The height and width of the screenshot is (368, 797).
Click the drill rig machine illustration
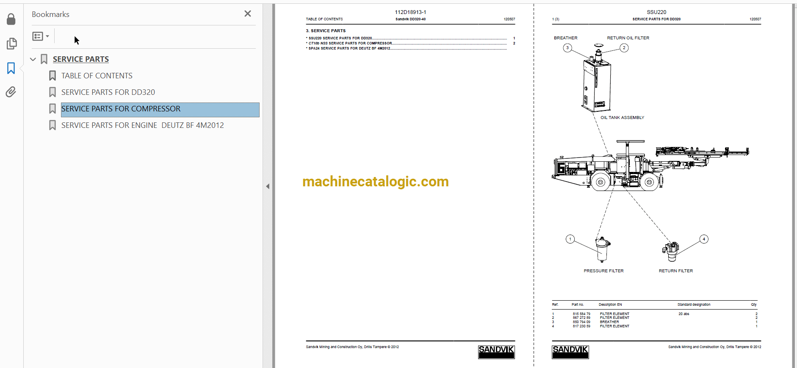(x=650, y=166)
